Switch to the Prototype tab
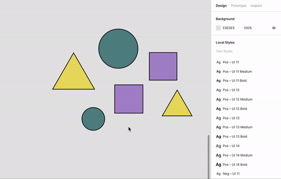 click(238, 6)
